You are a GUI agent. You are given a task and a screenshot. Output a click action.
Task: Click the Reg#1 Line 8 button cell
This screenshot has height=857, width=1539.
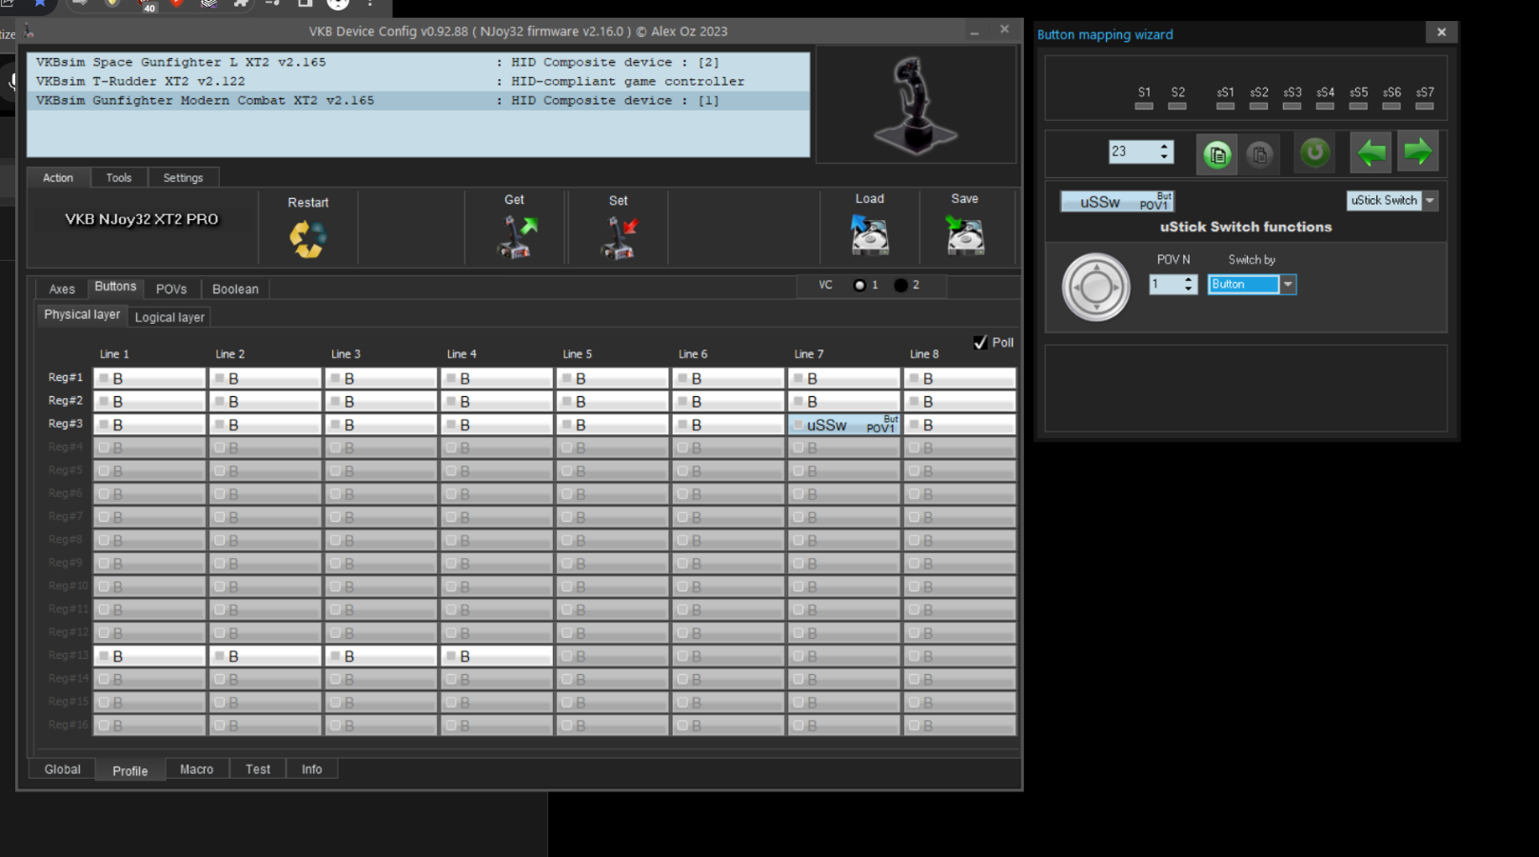point(959,378)
